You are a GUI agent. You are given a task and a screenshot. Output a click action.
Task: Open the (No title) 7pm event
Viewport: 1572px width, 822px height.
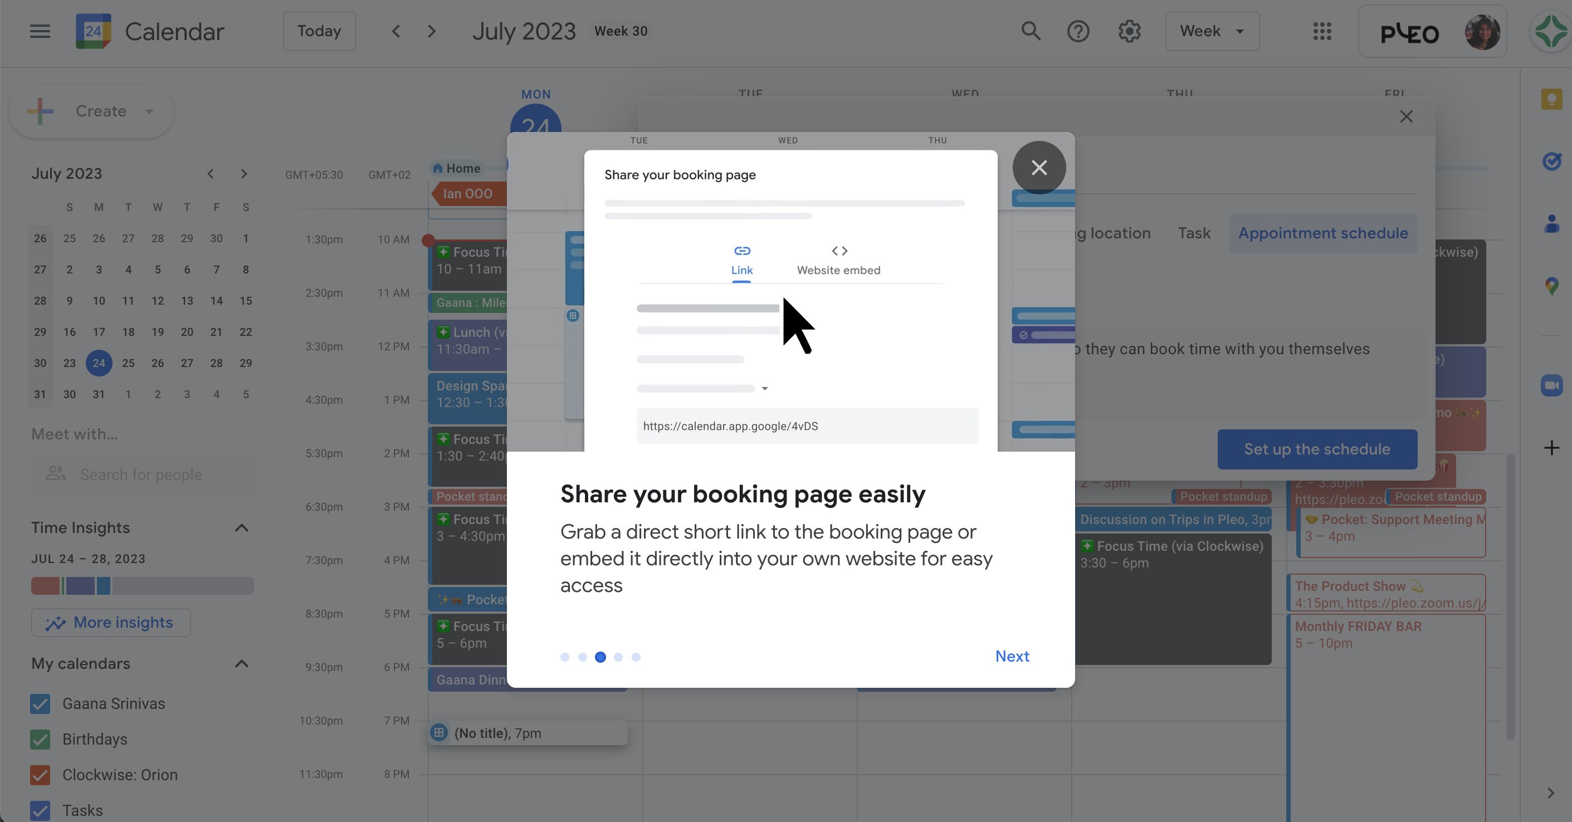[x=528, y=733]
